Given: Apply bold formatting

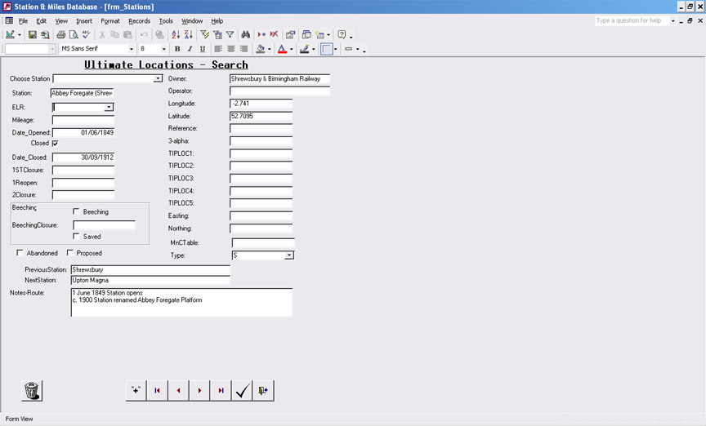Looking at the screenshot, I should 177,49.
